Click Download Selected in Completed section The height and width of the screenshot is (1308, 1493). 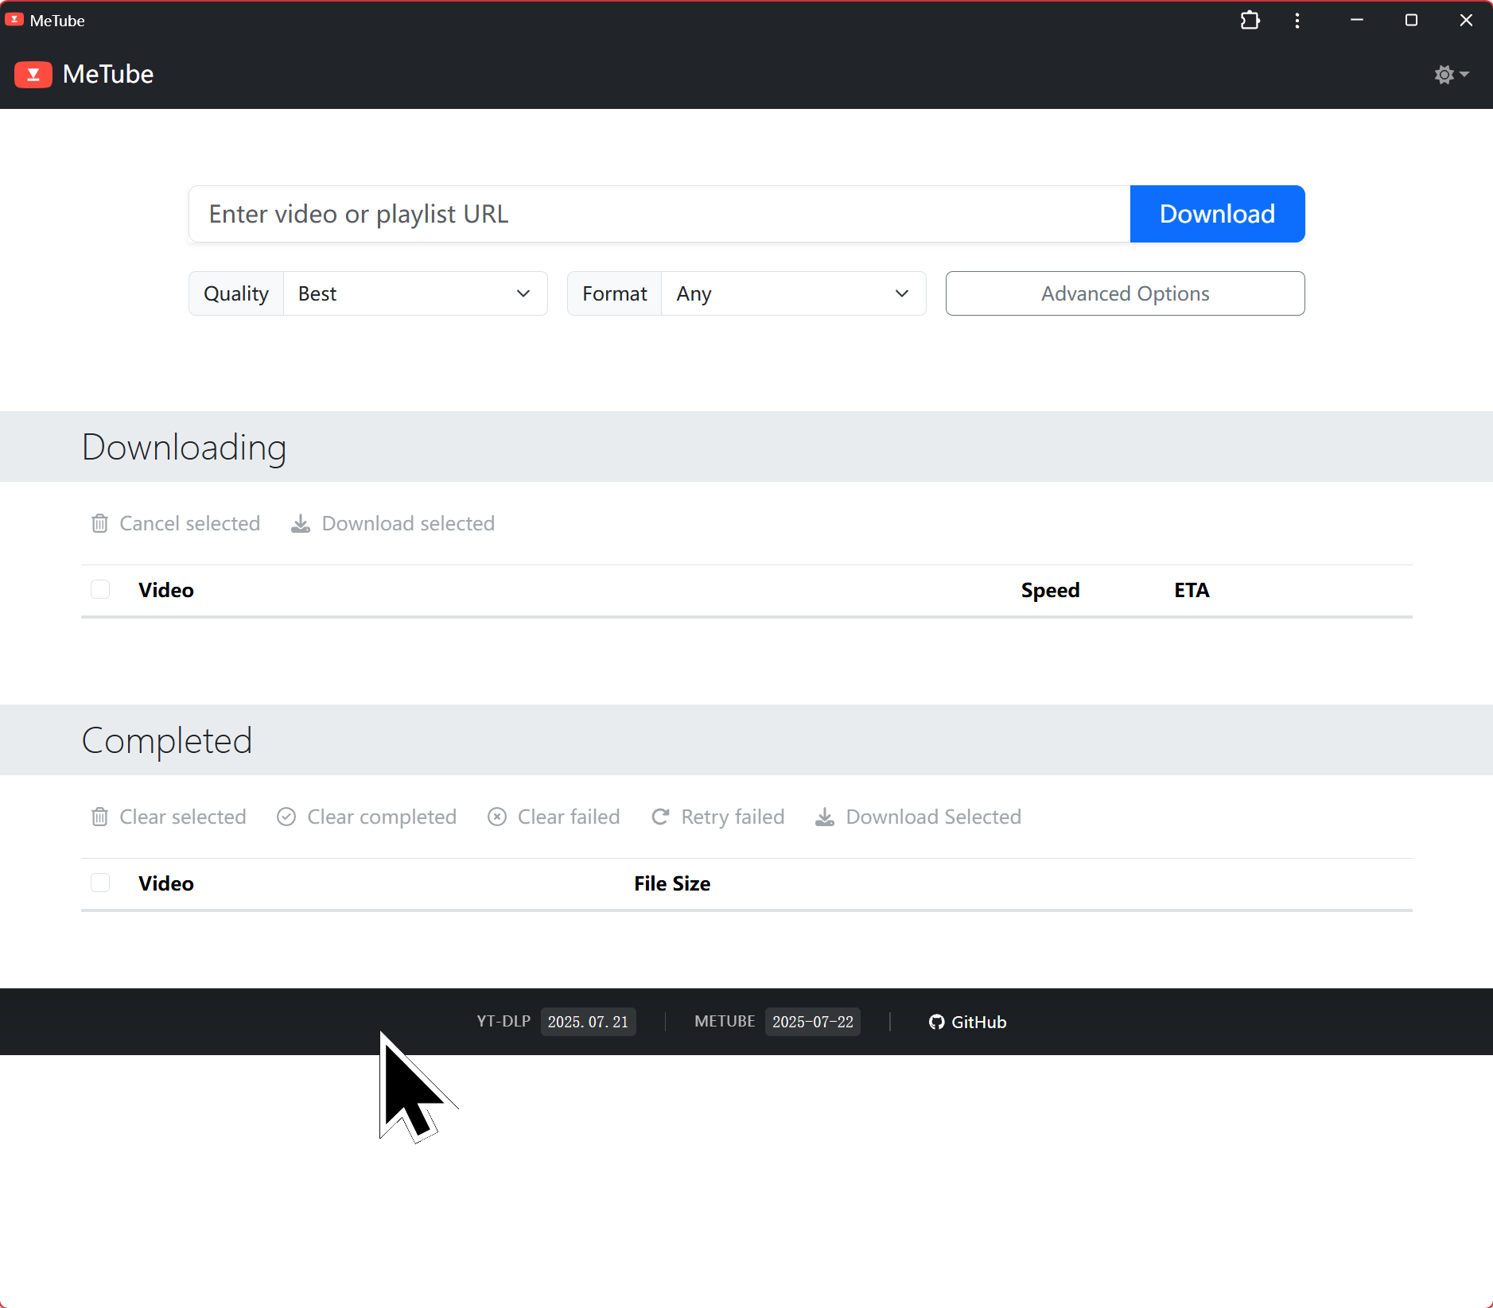pos(933,817)
